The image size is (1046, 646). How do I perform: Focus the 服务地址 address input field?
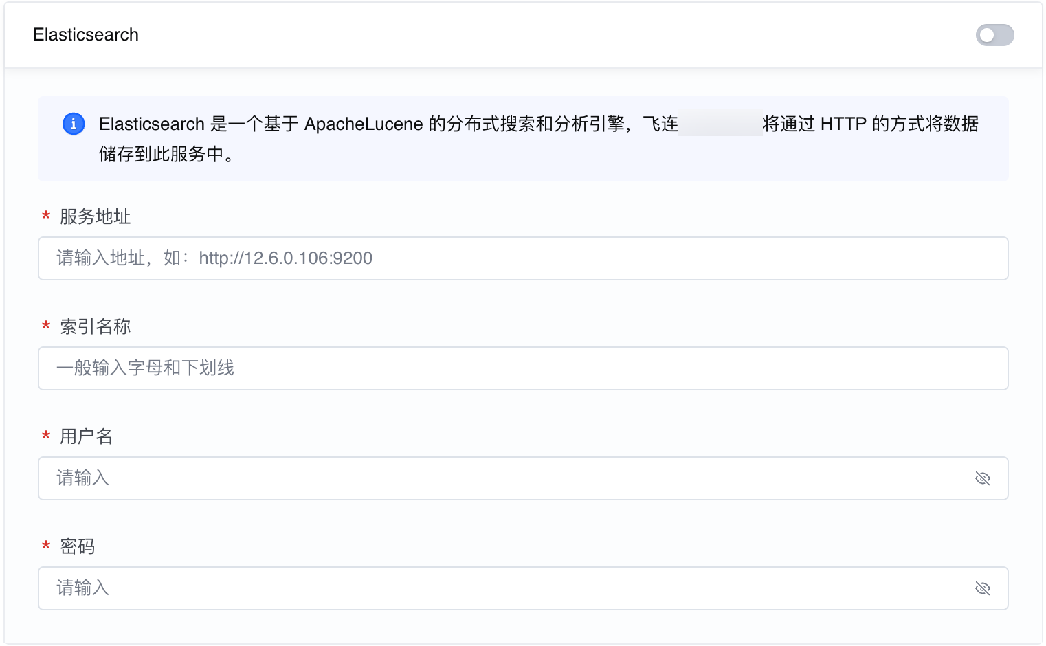tap(523, 258)
